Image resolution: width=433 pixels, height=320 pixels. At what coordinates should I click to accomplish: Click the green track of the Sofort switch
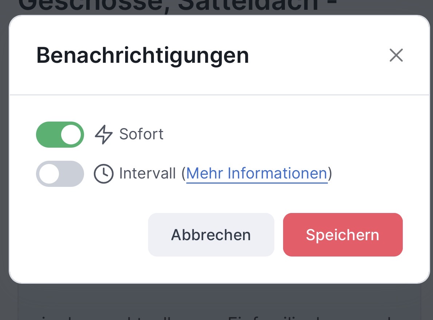(47, 135)
